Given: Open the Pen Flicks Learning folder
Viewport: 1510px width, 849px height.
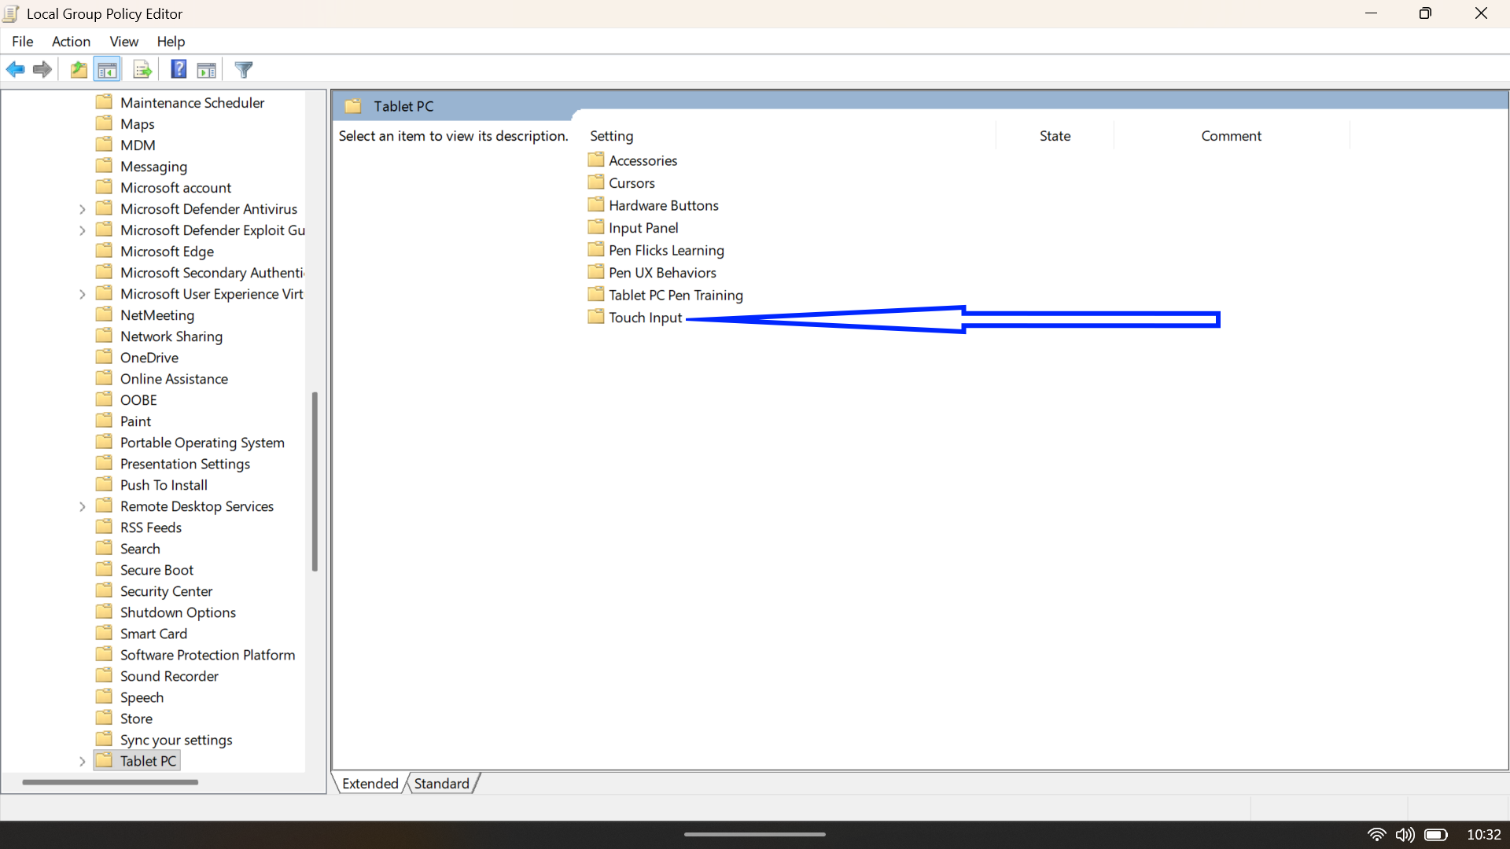Looking at the screenshot, I should point(666,250).
